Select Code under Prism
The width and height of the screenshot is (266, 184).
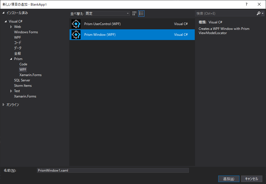(x=23, y=64)
